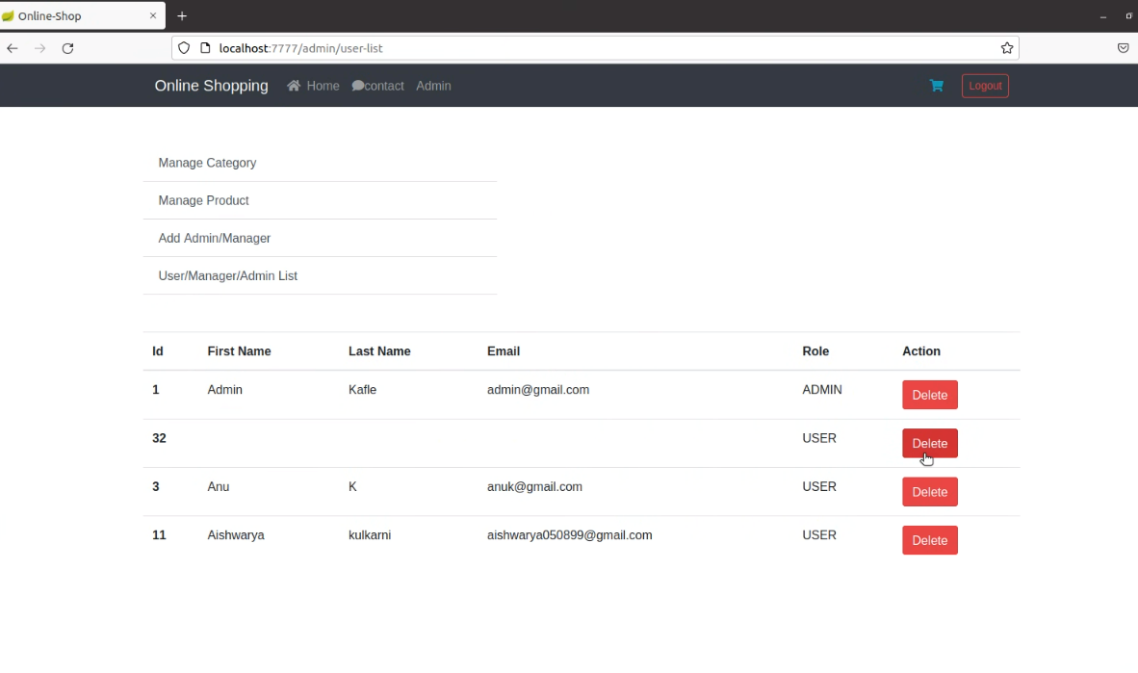Click the Home icon in the navbar

(293, 86)
